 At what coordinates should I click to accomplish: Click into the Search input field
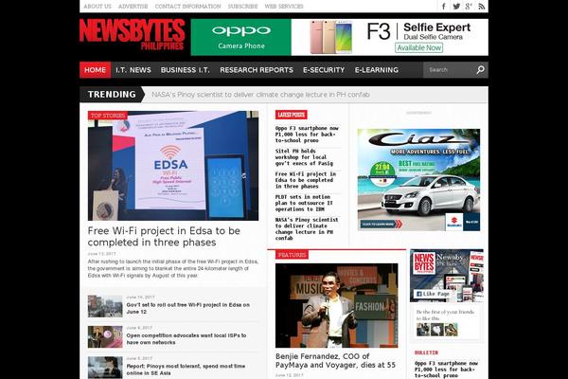click(x=449, y=69)
